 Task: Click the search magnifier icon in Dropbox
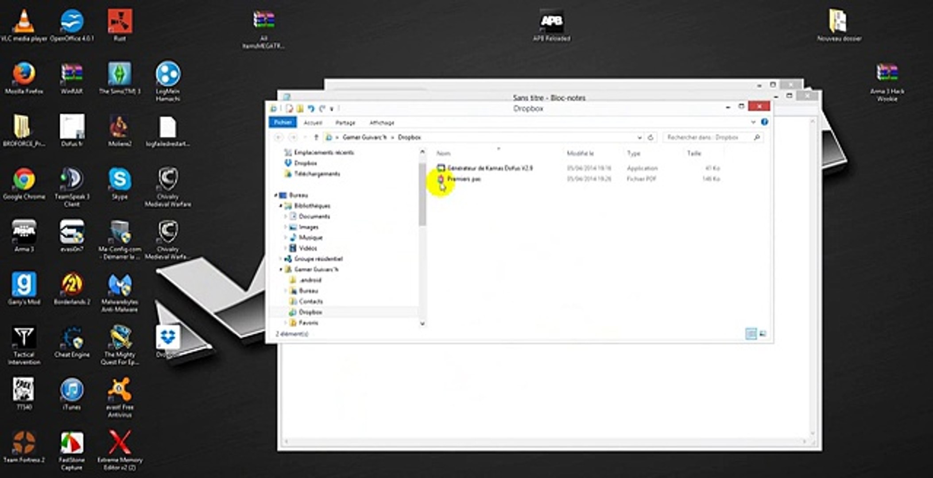pos(757,138)
